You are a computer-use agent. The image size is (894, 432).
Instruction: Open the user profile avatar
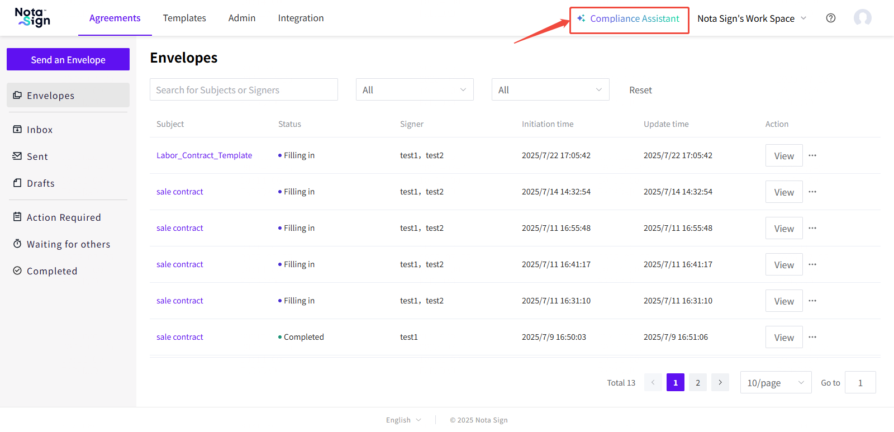[862, 18]
